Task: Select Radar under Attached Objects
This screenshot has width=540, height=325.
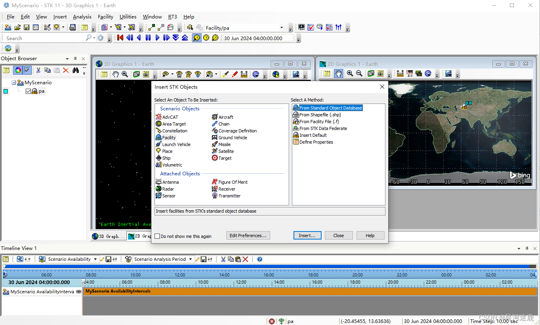Action: tap(165, 189)
